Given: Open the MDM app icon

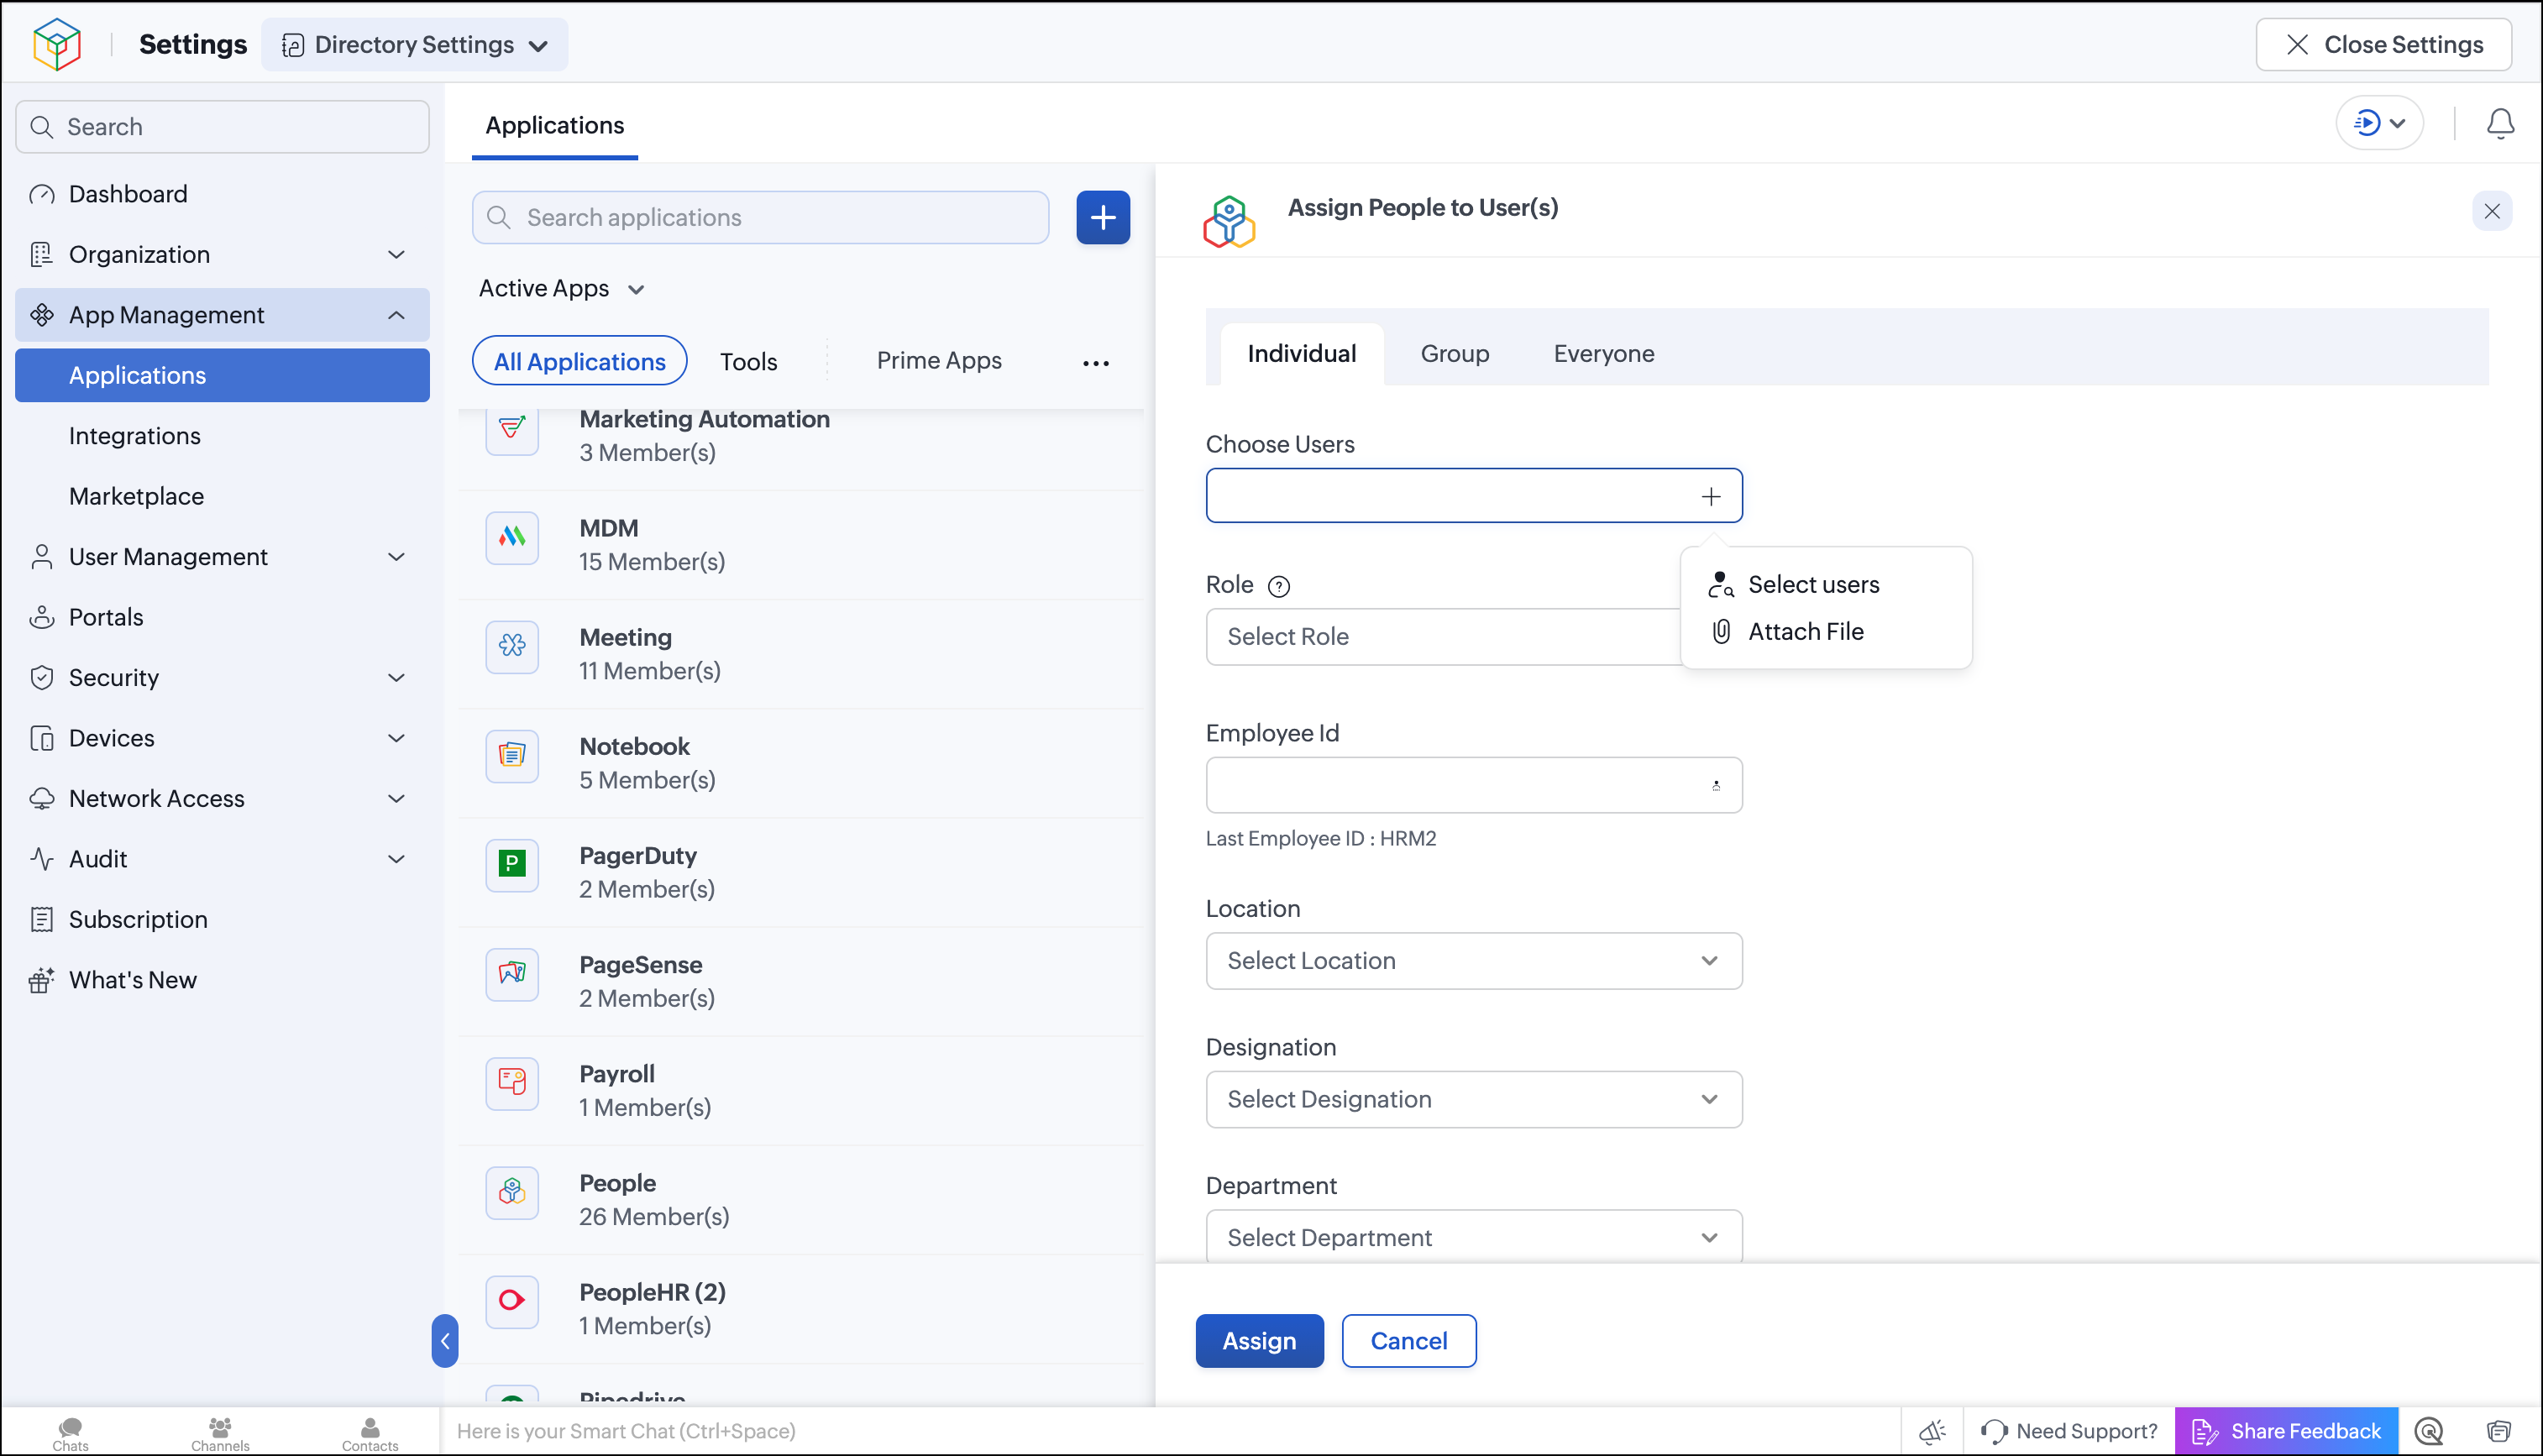Looking at the screenshot, I should click(x=512, y=538).
